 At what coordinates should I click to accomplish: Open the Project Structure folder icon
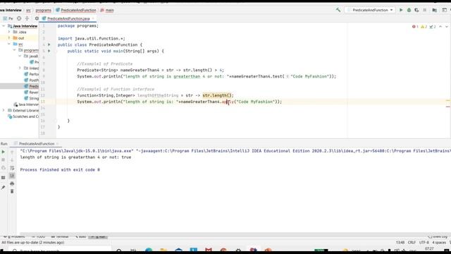(x=435, y=10)
